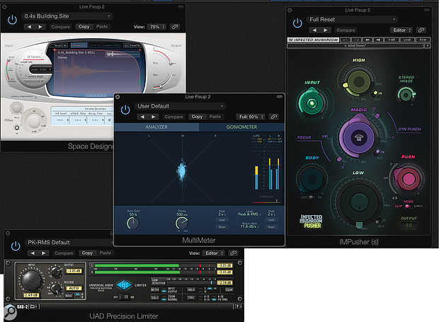Click the IMPusher LOW knob
The height and width of the screenshot is (322, 439).
[358, 201]
